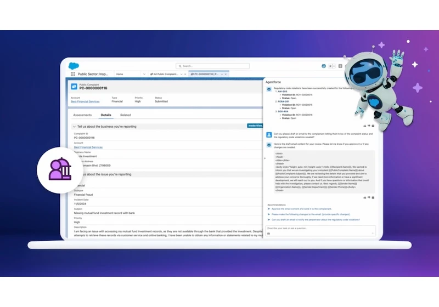Image resolution: width=439 pixels, height=307 pixels.
Task: Collapse the 'Tell us about the business' section
Action: pyautogui.click(x=74, y=127)
